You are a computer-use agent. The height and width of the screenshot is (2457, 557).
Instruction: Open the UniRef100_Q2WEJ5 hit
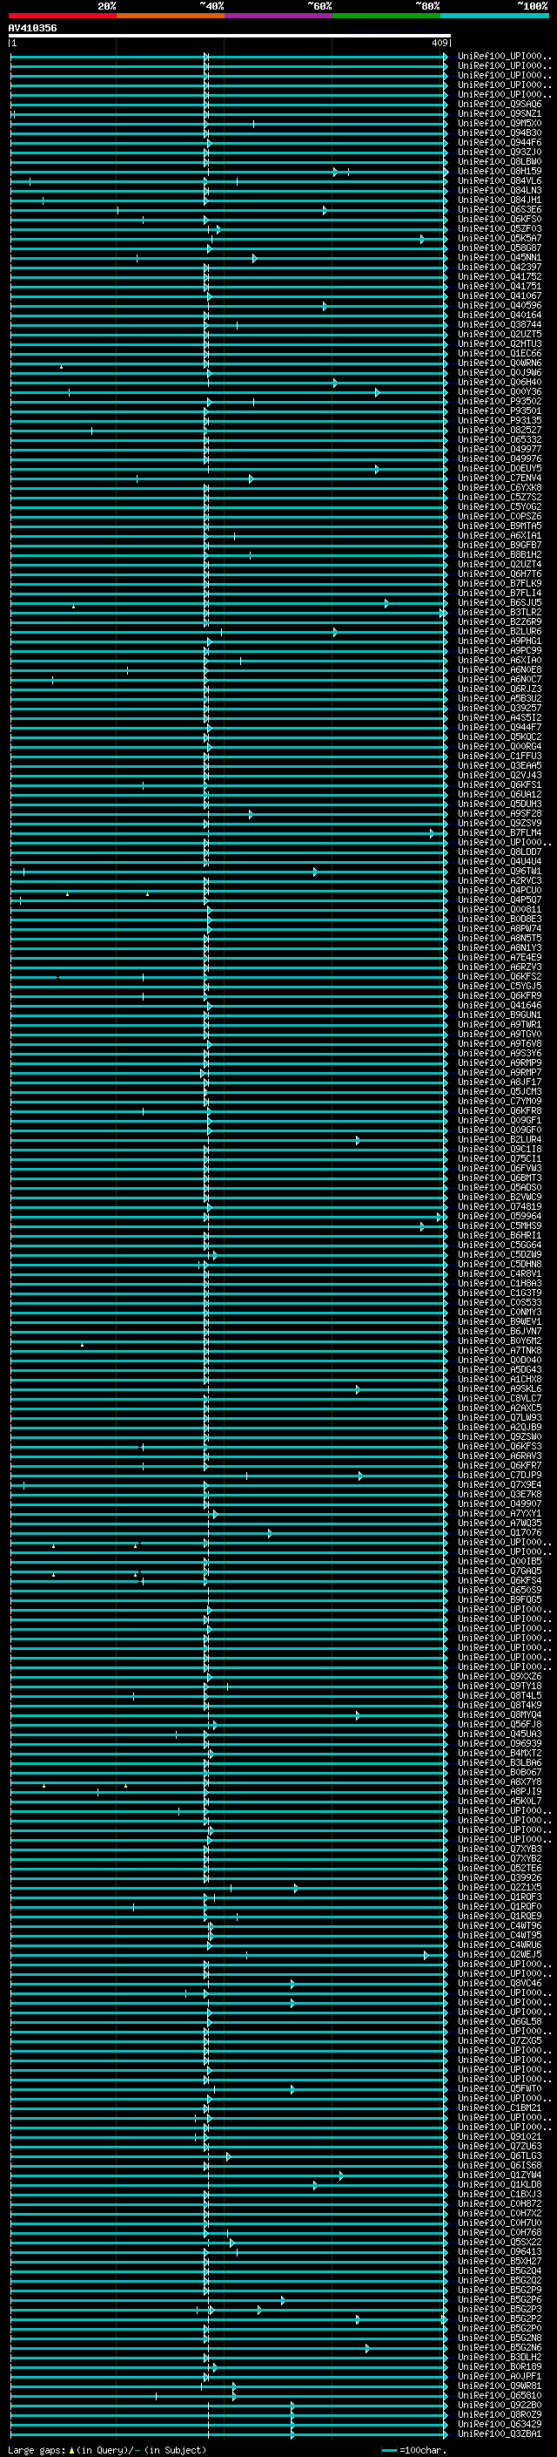(500, 1954)
